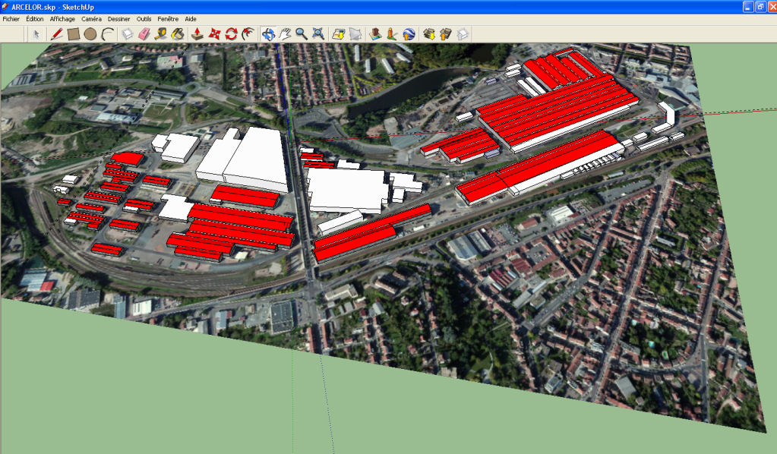Image resolution: width=777 pixels, height=454 pixels.
Task: Enable the Orbit camera tool
Action: [x=268, y=33]
